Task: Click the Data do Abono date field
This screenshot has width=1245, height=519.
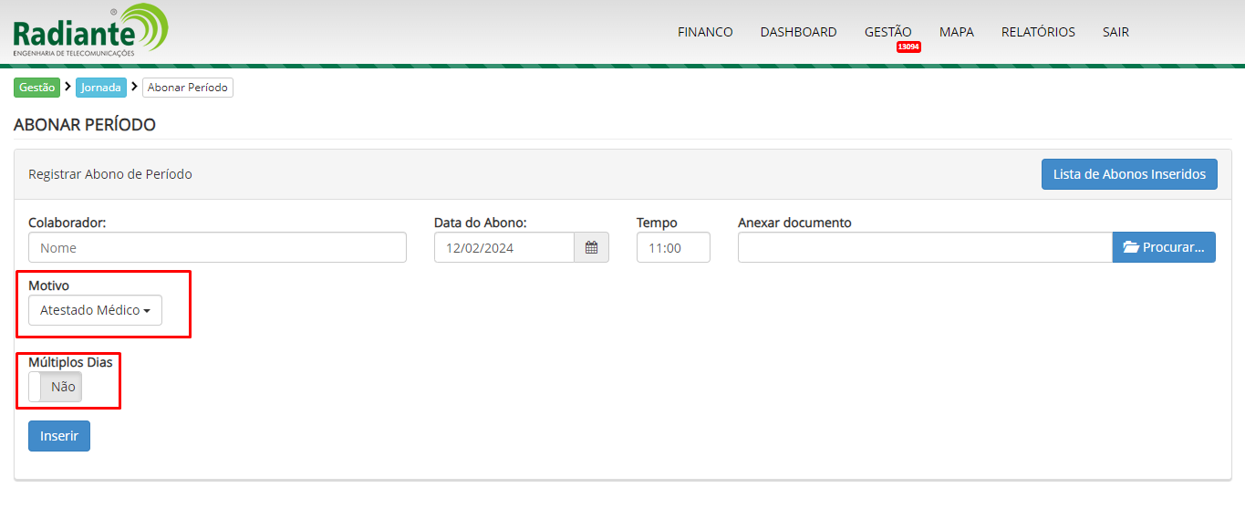Action: click(503, 247)
